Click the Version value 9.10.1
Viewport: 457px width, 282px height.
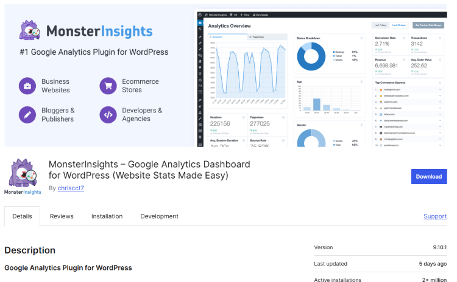click(439, 247)
